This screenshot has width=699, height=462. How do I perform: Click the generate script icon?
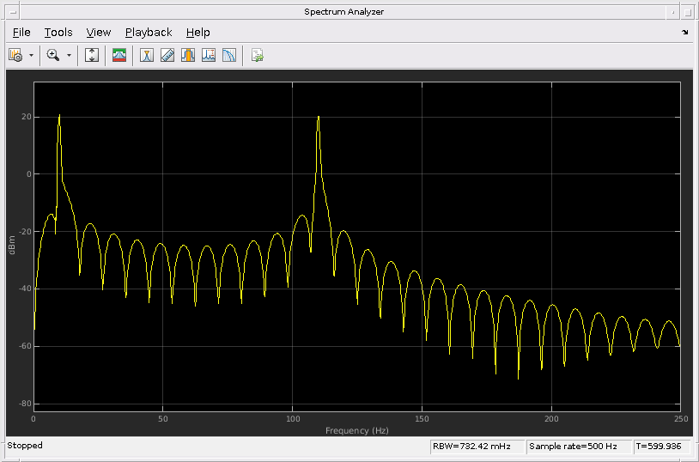point(258,55)
